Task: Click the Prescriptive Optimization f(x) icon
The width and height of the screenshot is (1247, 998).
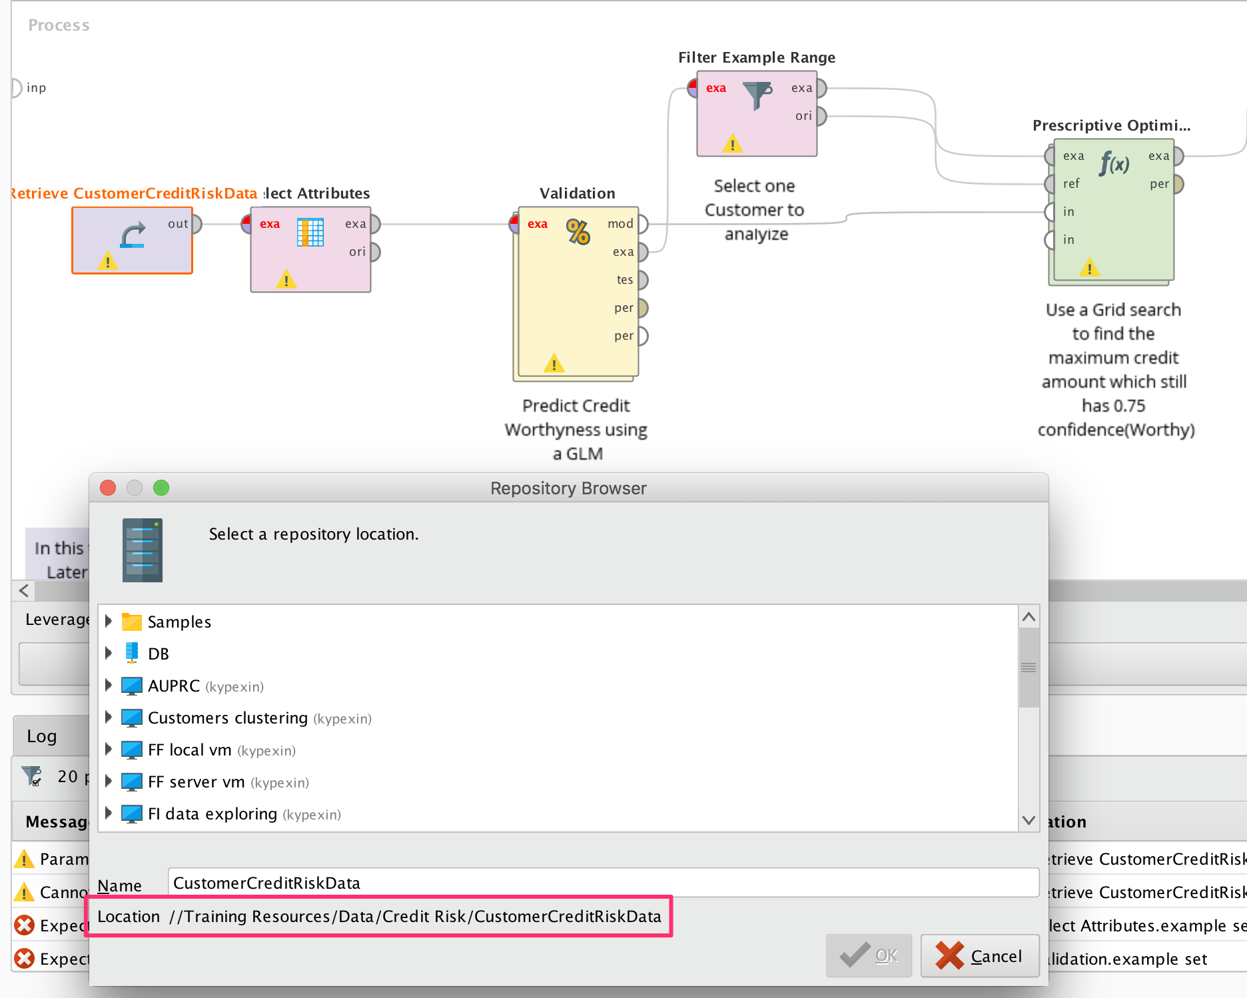Action: 1114,163
